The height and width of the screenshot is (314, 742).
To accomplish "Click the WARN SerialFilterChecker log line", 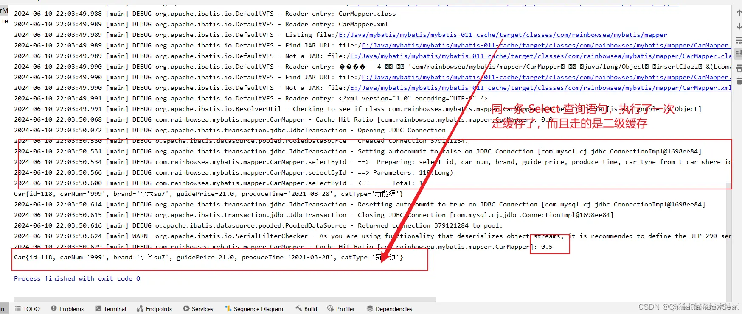I will pyautogui.click(x=373, y=236).
